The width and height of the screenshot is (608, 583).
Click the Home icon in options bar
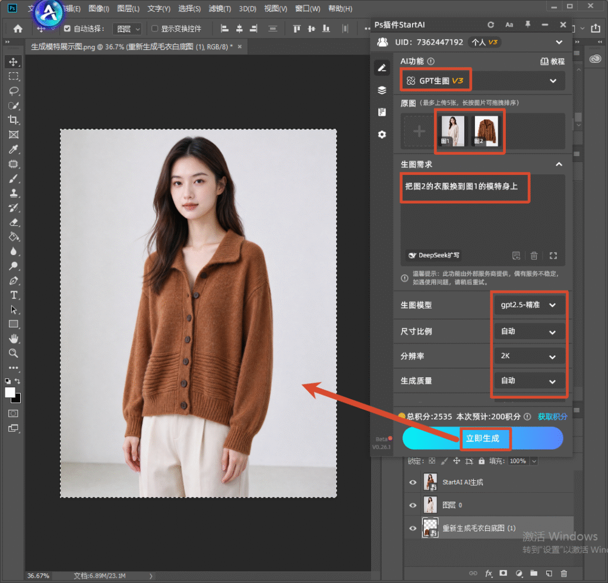click(x=18, y=28)
